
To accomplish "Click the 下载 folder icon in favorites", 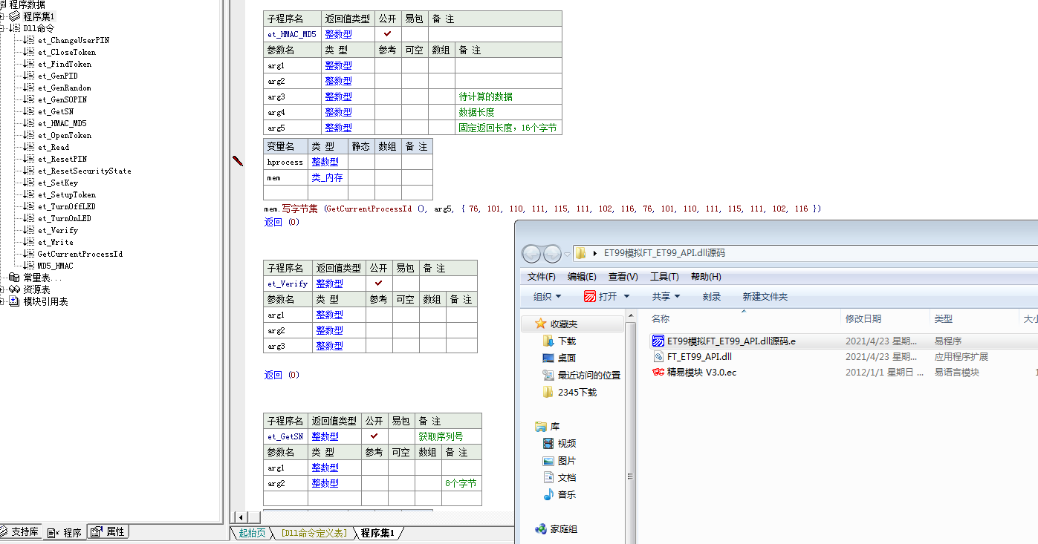I will click(548, 341).
